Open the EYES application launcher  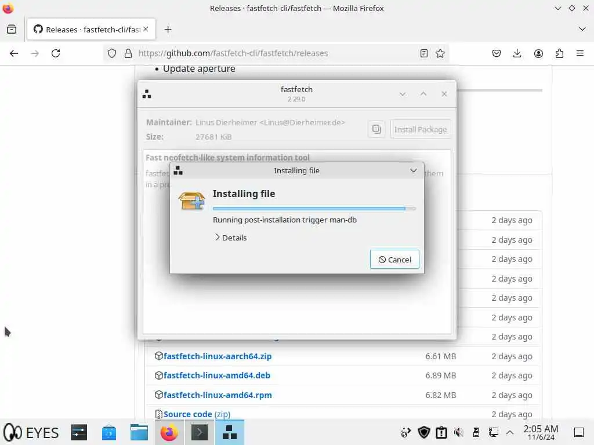pyautogui.click(x=31, y=432)
